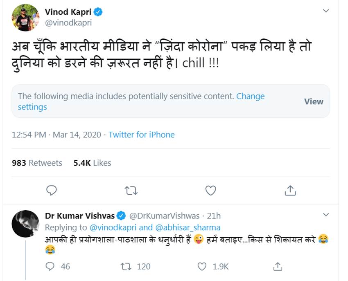The height and width of the screenshot is (281, 348).
Task: Open more options chevron on main tweet
Action: click(326, 11)
